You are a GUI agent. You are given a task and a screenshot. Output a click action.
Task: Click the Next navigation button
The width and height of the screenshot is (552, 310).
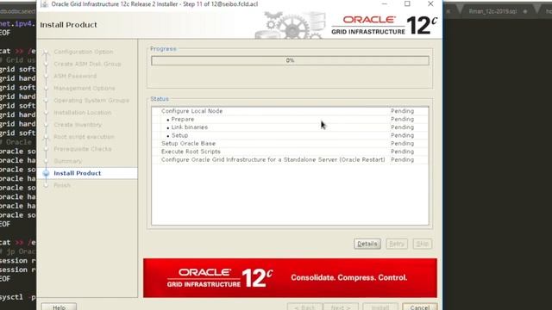tap(341, 307)
